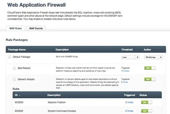Select rule ID 950002
Screen dimensions: 170x114
tap(19, 111)
